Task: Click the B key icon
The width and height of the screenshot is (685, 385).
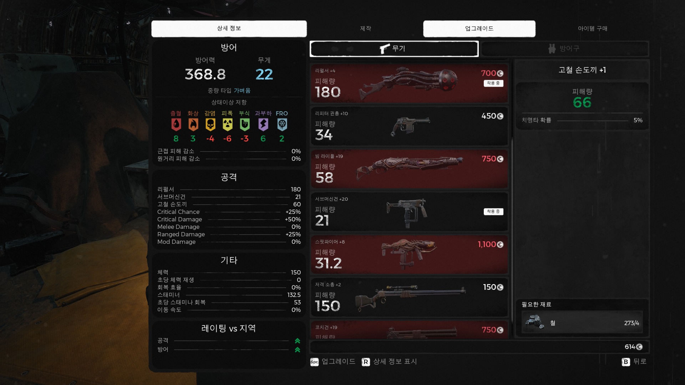Action: pos(626,362)
